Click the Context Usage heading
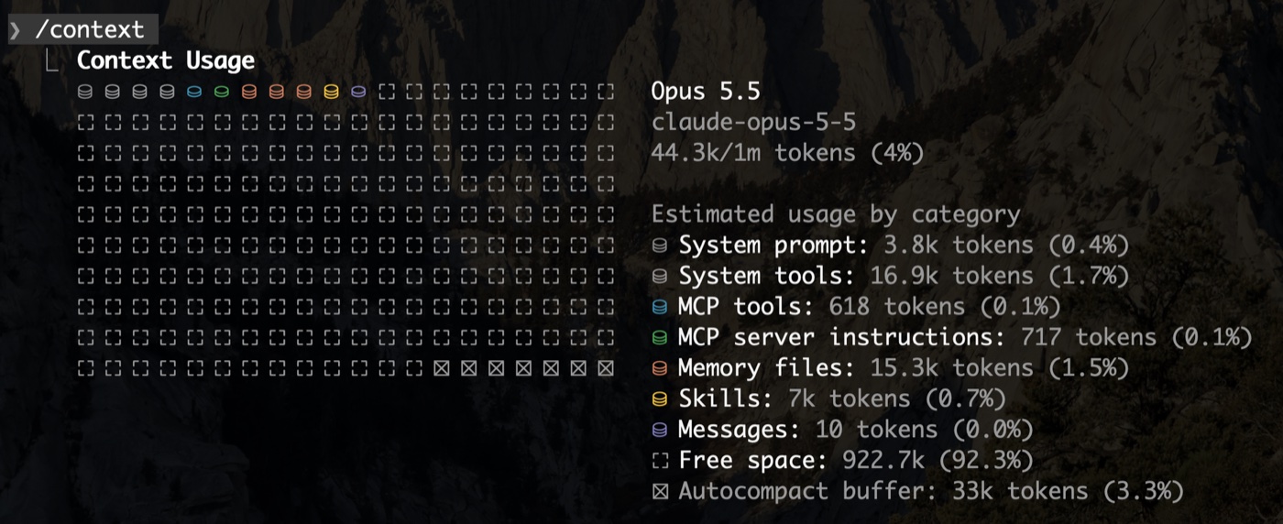Image resolution: width=1283 pixels, height=524 pixels. [x=166, y=60]
